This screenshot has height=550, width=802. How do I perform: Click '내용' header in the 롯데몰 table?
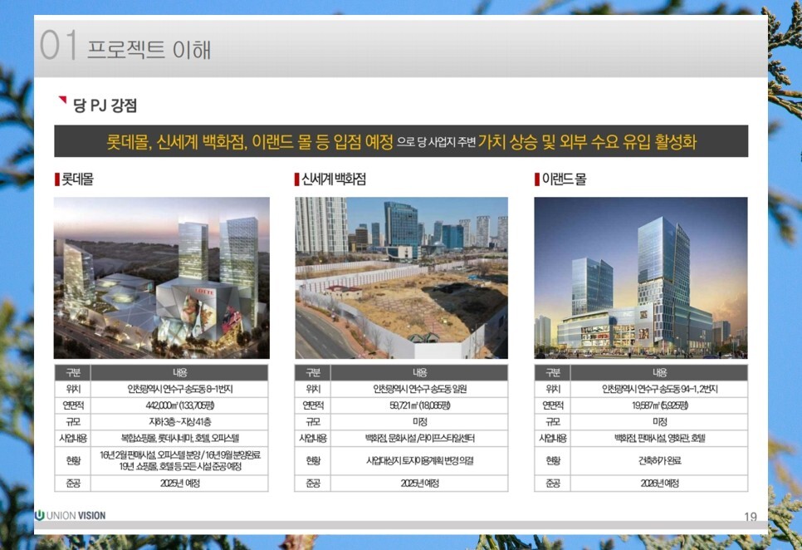tap(179, 372)
